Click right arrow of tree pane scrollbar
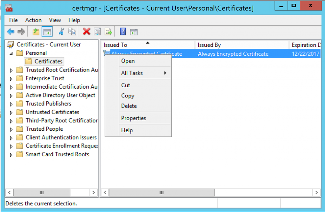 (x=94, y=192)
